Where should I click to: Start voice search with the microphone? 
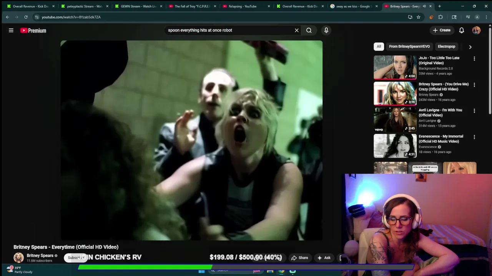(326, 30)
